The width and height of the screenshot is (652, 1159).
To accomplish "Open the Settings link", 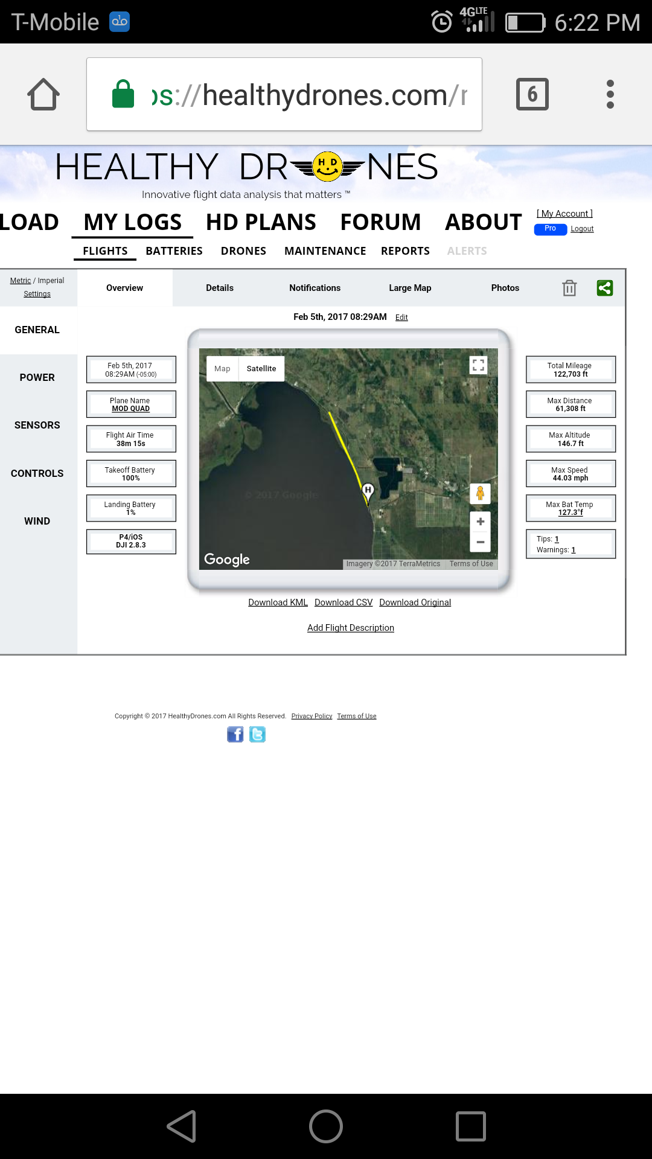I will coord(37,294).
